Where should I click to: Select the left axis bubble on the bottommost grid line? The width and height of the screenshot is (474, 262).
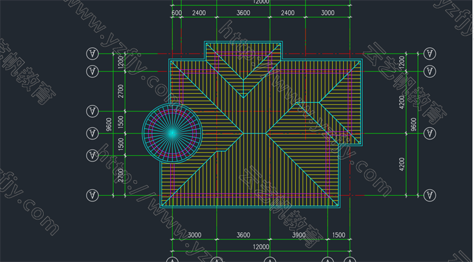[x=92, y=195]
